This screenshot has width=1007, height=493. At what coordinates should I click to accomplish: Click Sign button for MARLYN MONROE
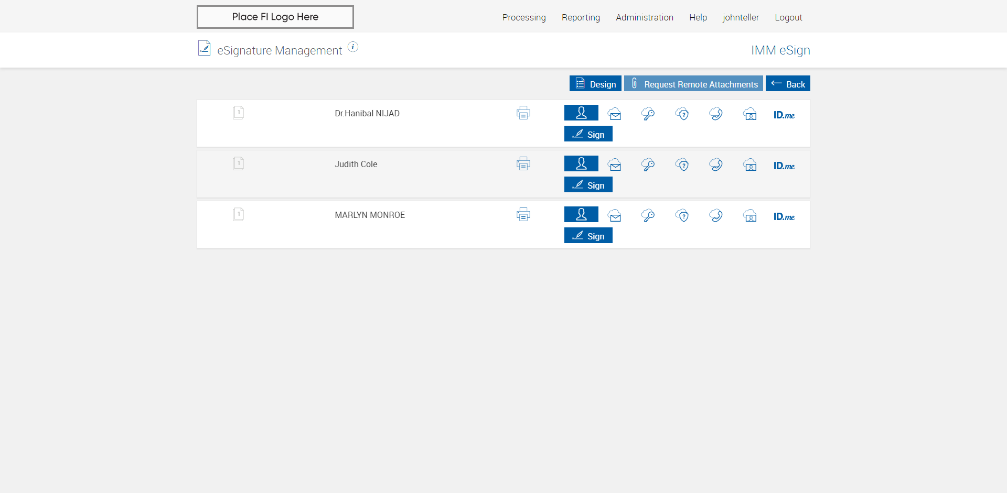[588, 236]
